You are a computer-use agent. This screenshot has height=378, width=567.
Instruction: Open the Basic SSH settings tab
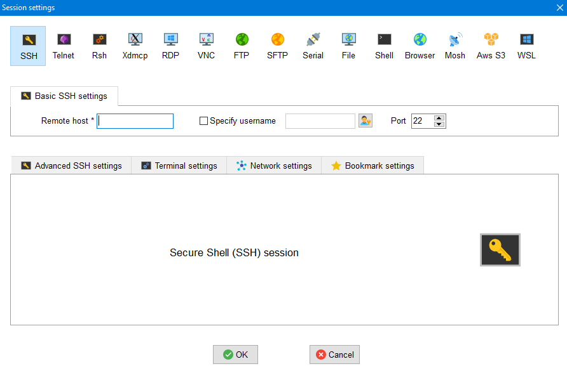pos(64,96)
